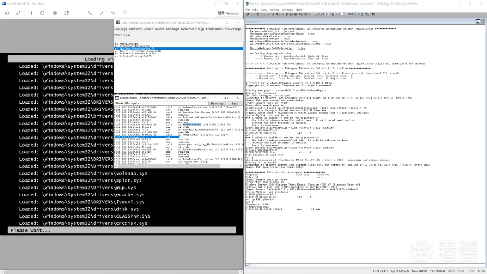Click the Go icon in WinDbg toolbar

267,15
